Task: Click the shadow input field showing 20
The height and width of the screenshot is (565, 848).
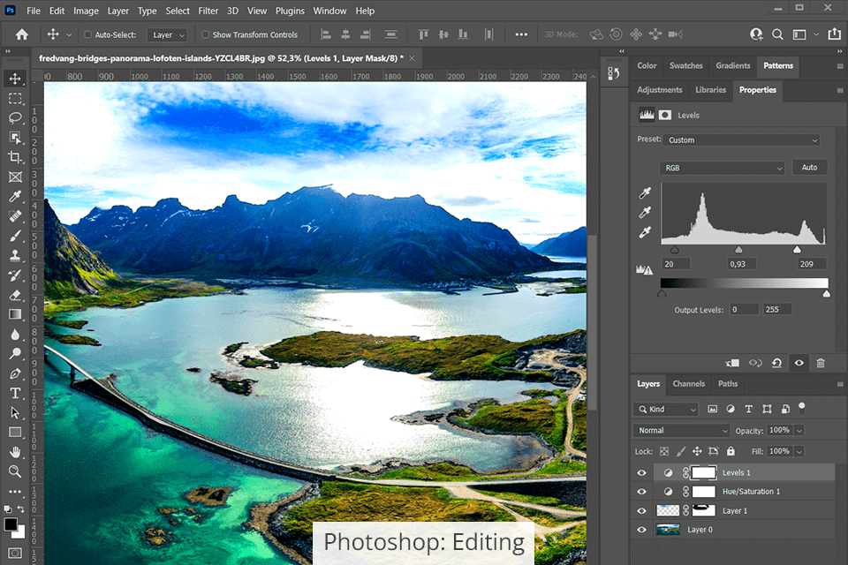Action: point(676,264)
